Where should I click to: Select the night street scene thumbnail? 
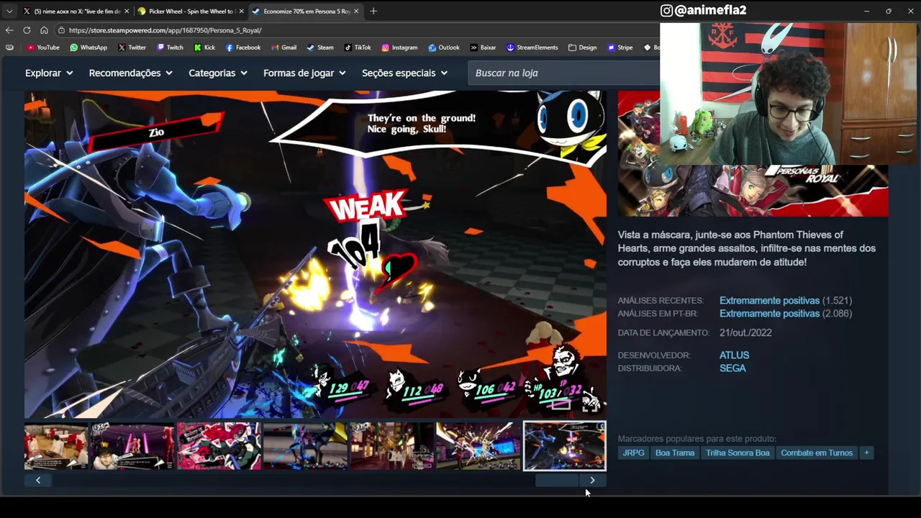pos(391,446)
